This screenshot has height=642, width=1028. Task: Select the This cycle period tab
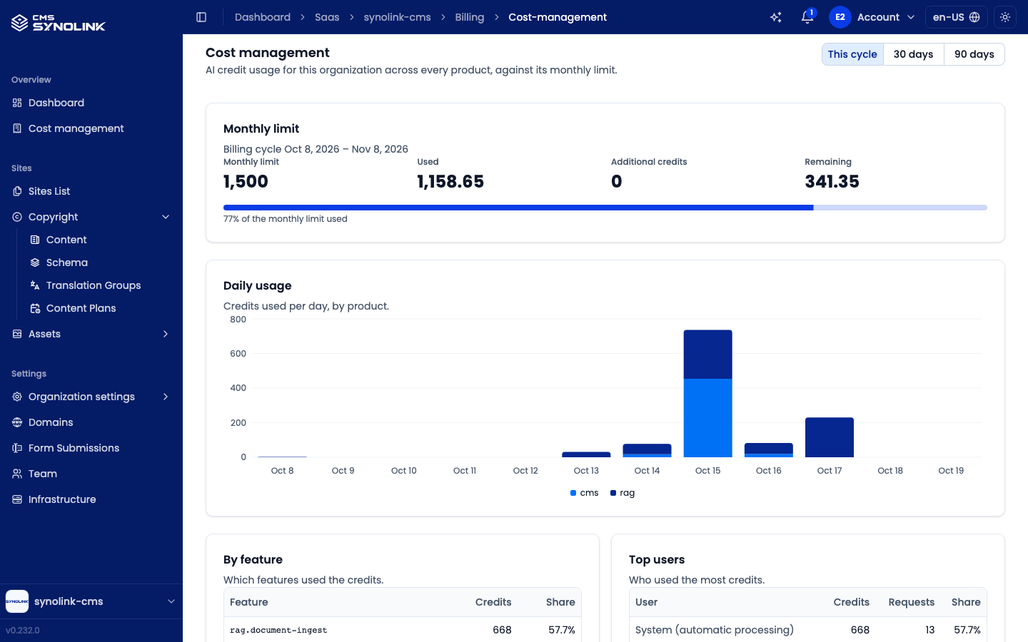[x=852, y=54]
